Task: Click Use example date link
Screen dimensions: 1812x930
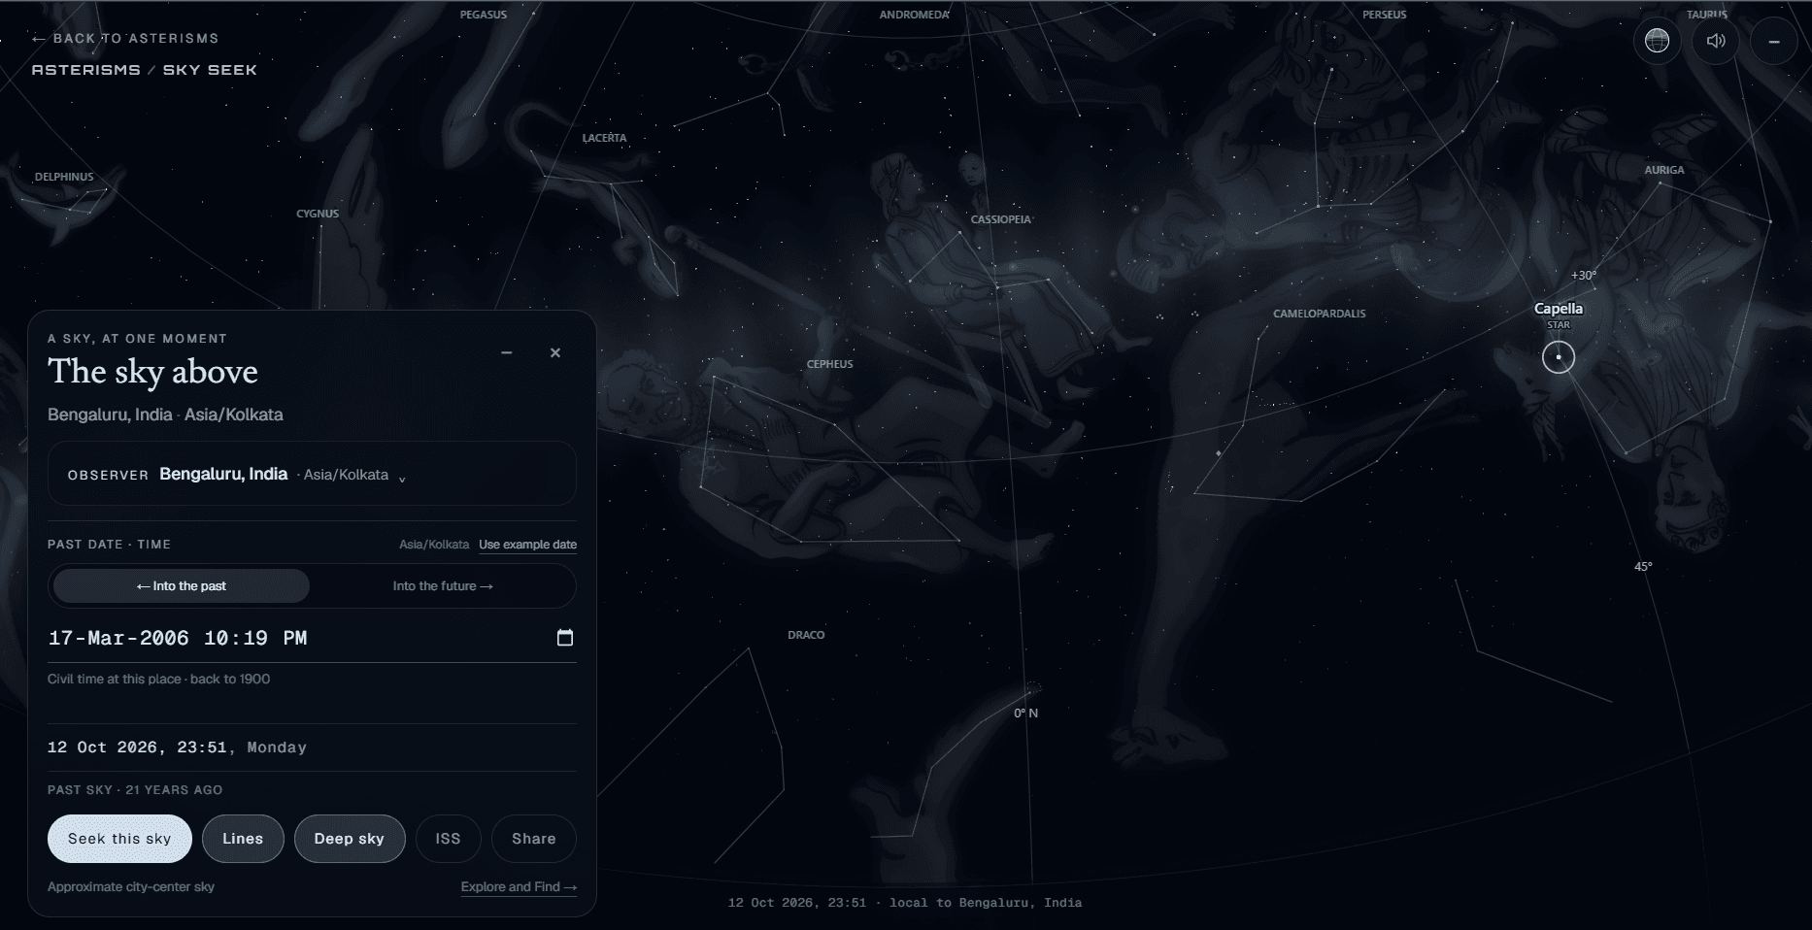Action: coord(527,545)
